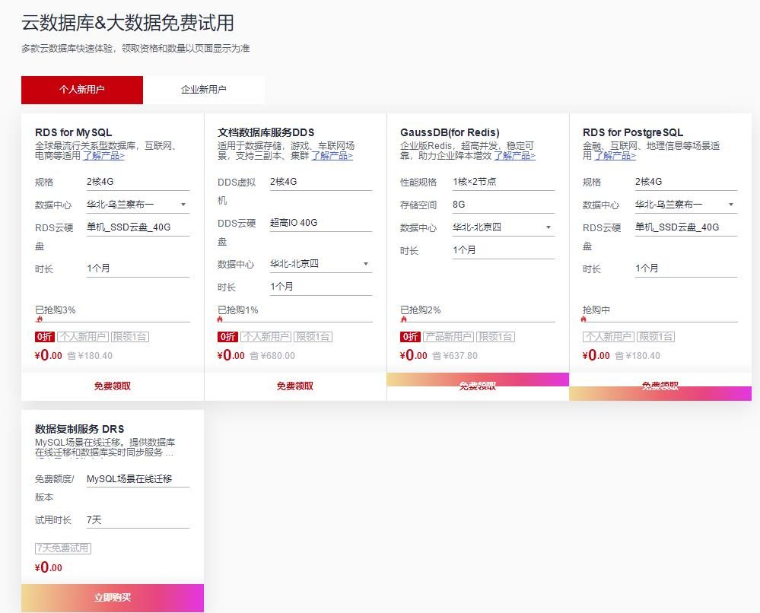Viewport: 760px width, 613px height.
Task: Click flame icon on RDS for MySQL progress bar
Action: coord(40,319)
